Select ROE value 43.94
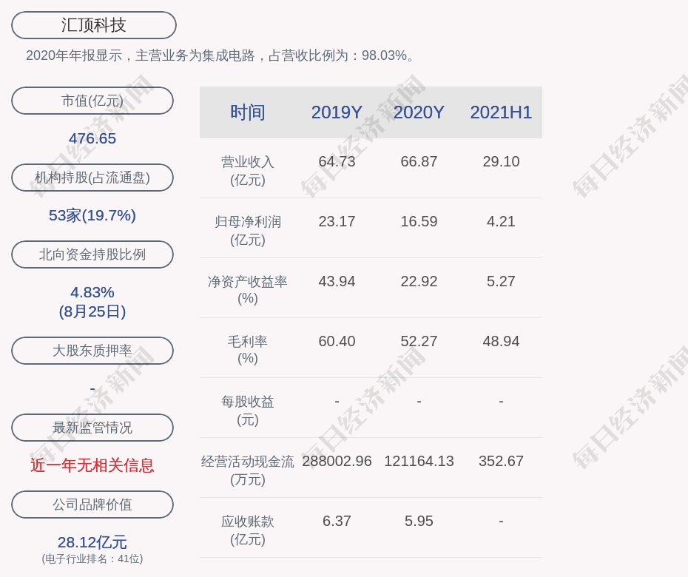Viewport: 688px width, 577px height. tap(337, 281)
